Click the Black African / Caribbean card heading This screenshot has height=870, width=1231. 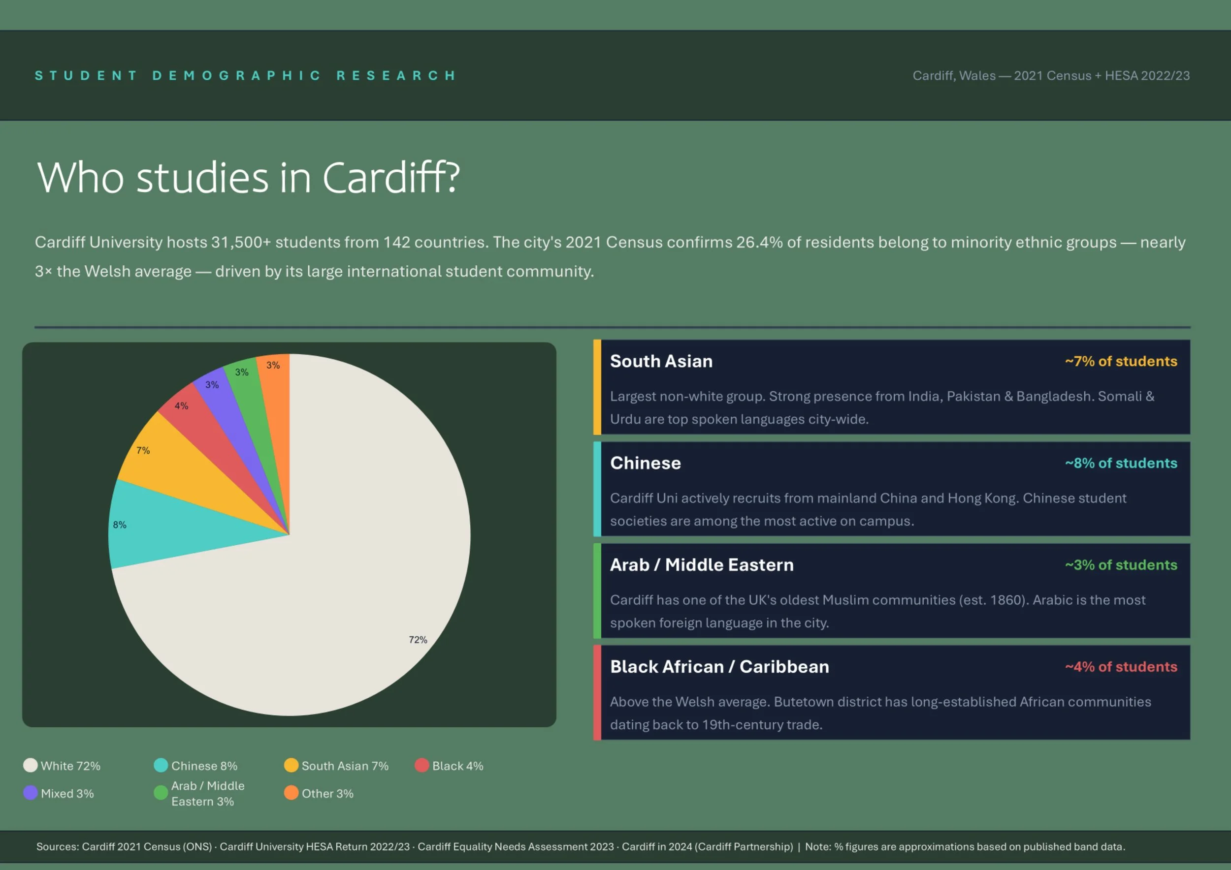pos(719,666)
